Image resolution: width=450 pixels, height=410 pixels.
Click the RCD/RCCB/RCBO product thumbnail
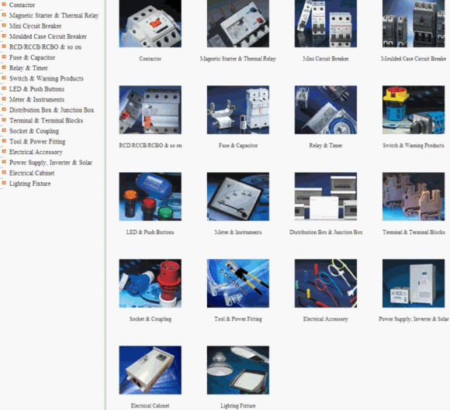point(150,110)
